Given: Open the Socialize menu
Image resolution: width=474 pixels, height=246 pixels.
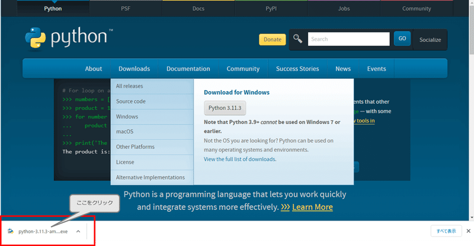Looking at the screenshot, I should [430, 40].
